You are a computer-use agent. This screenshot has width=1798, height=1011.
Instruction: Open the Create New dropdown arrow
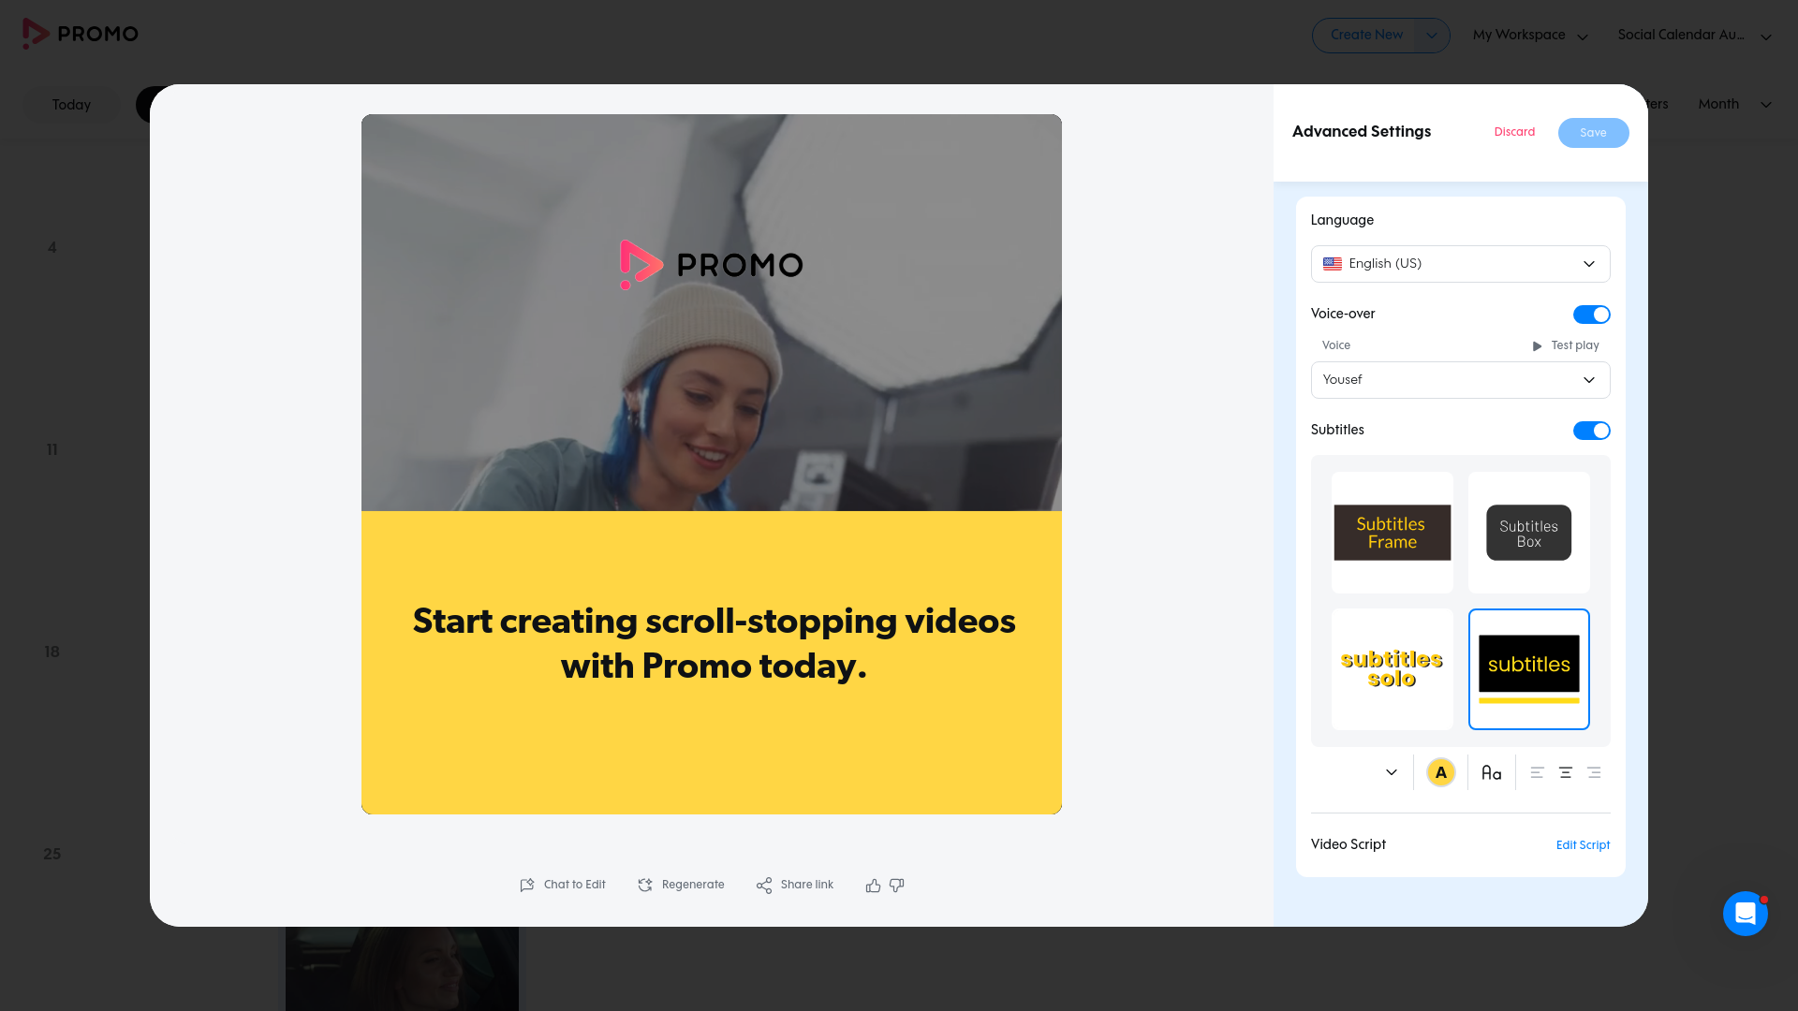pos(1432,36)
